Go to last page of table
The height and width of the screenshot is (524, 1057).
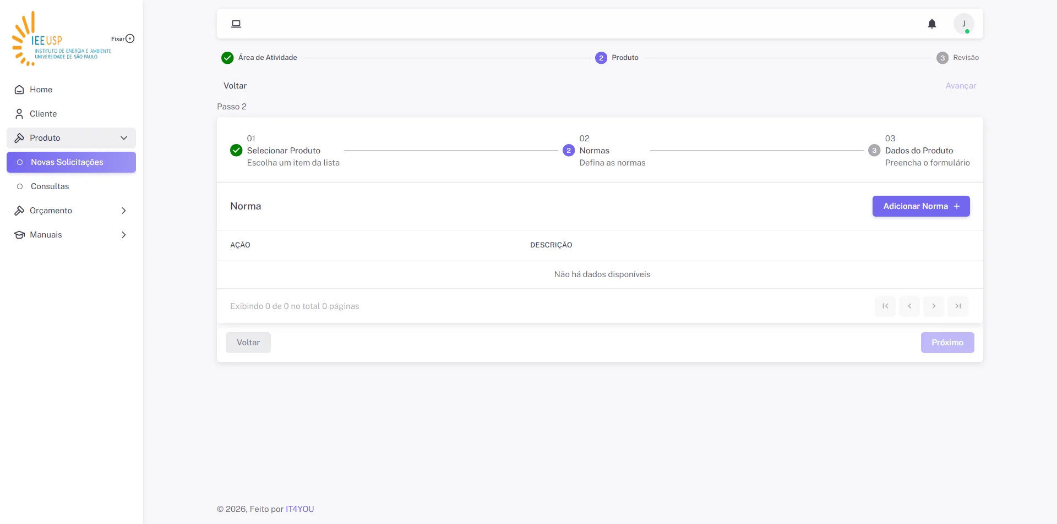[958, 306]
